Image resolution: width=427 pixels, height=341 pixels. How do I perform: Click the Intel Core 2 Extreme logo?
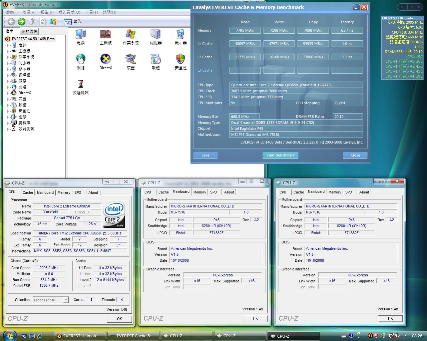coord(114,214)
